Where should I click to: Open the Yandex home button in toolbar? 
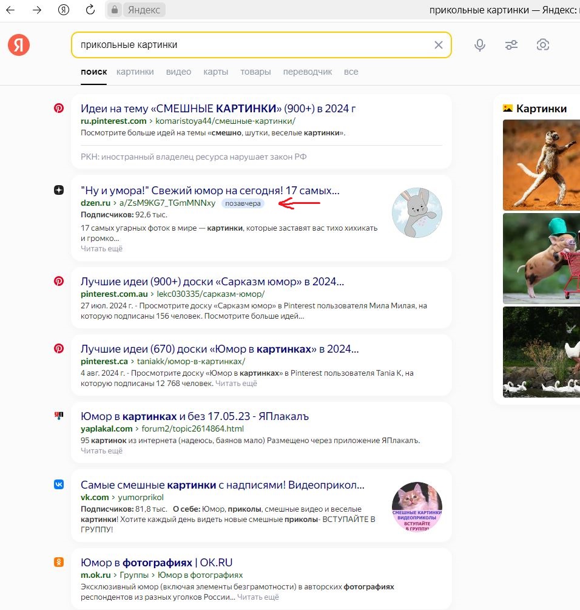click(64, 10)
